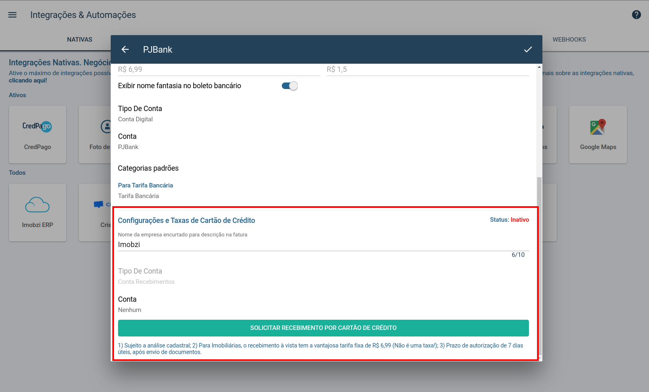Viewport: 649px width, 392px height.
Task: Open the help question mark icon
Action: tap(636, 15)
